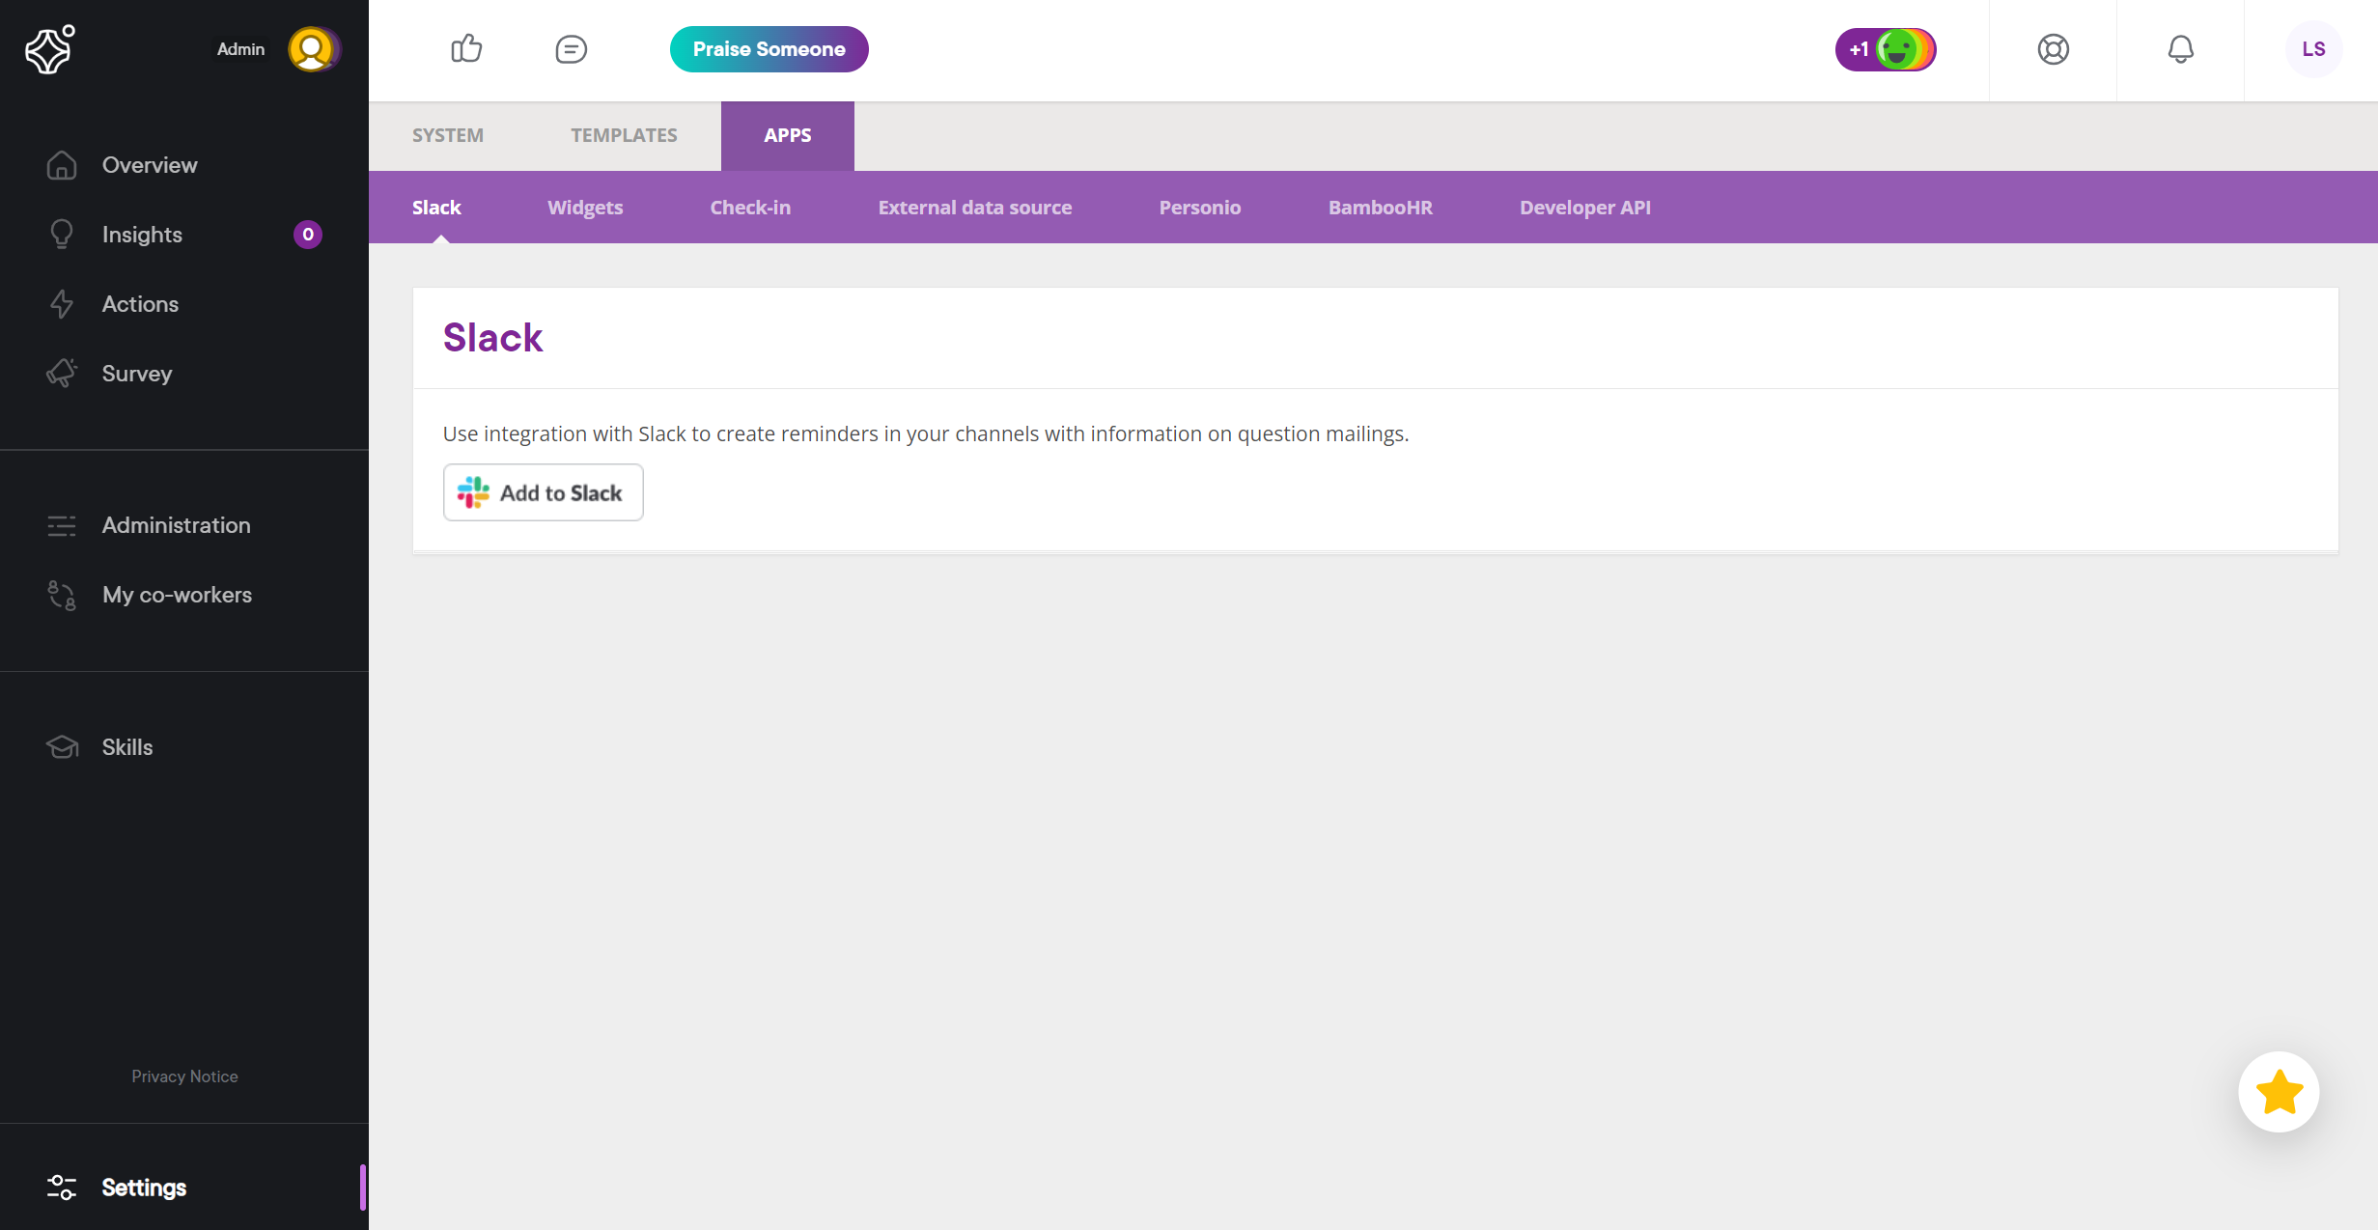
Task: Select the APPS tab
Action: point(788,136)
